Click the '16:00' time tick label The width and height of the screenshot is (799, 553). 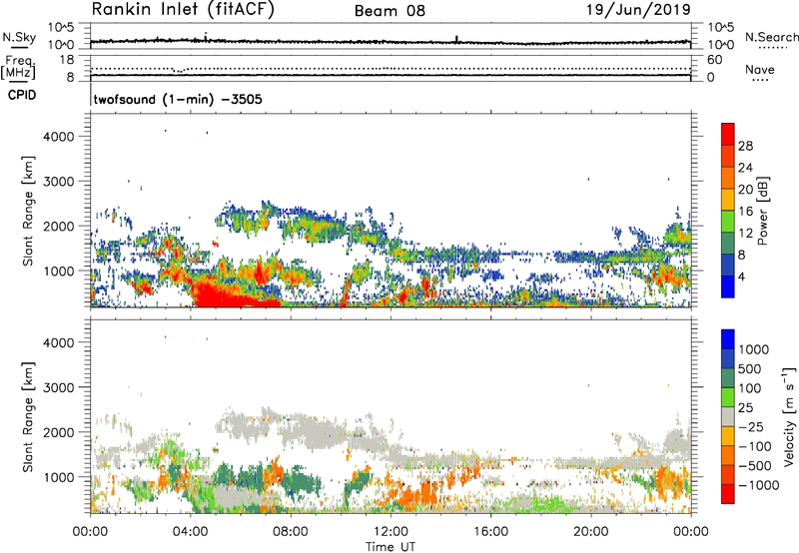[x=490, y=532]
